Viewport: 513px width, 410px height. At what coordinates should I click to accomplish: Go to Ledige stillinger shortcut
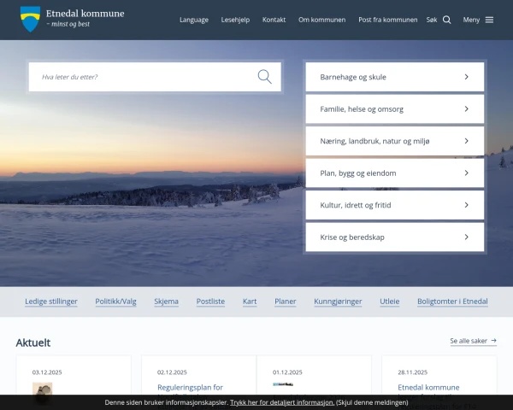click(51, 302)
